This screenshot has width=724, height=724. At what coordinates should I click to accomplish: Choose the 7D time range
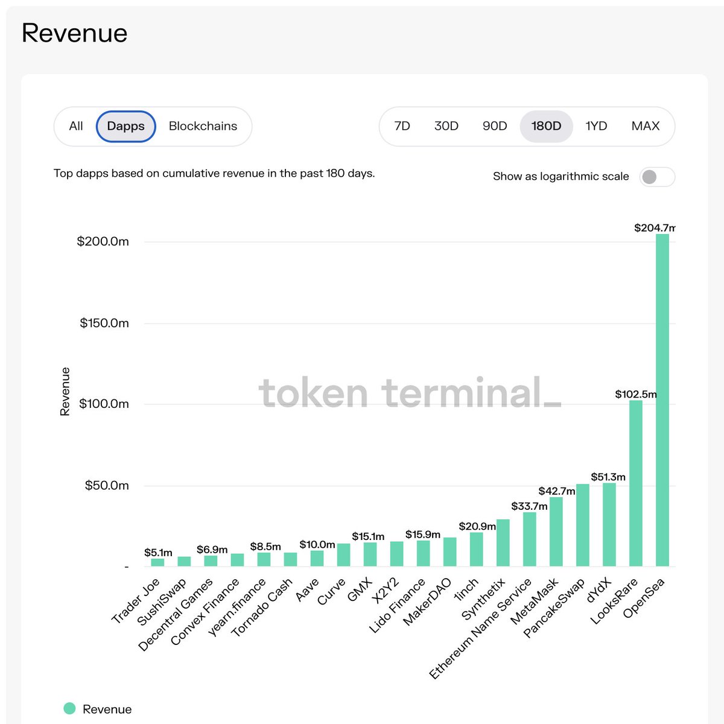pyautogui.click(x=402, y=126)
